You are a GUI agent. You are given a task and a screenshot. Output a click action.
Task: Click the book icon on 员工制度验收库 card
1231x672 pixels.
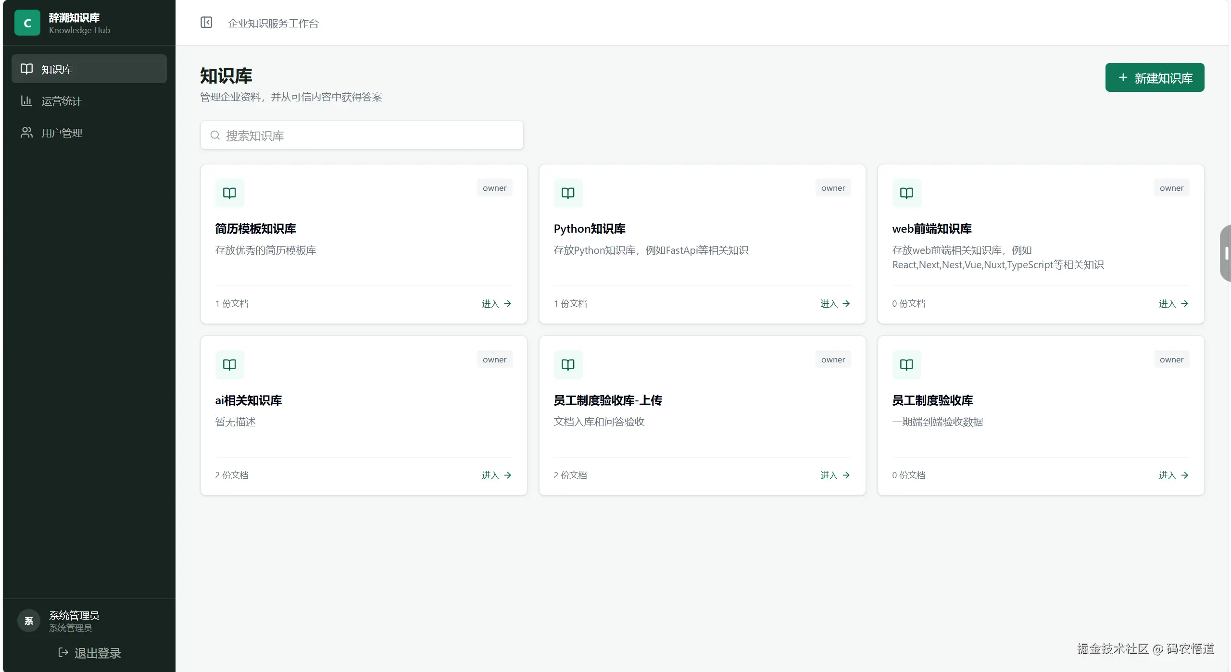pyautogui.click(x=906, y=365)
